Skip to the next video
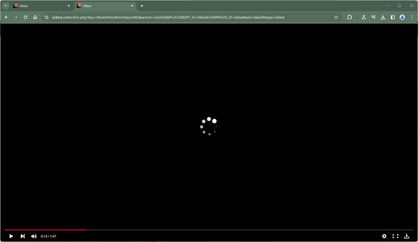 pyautogui.click(x=23, y=236)
